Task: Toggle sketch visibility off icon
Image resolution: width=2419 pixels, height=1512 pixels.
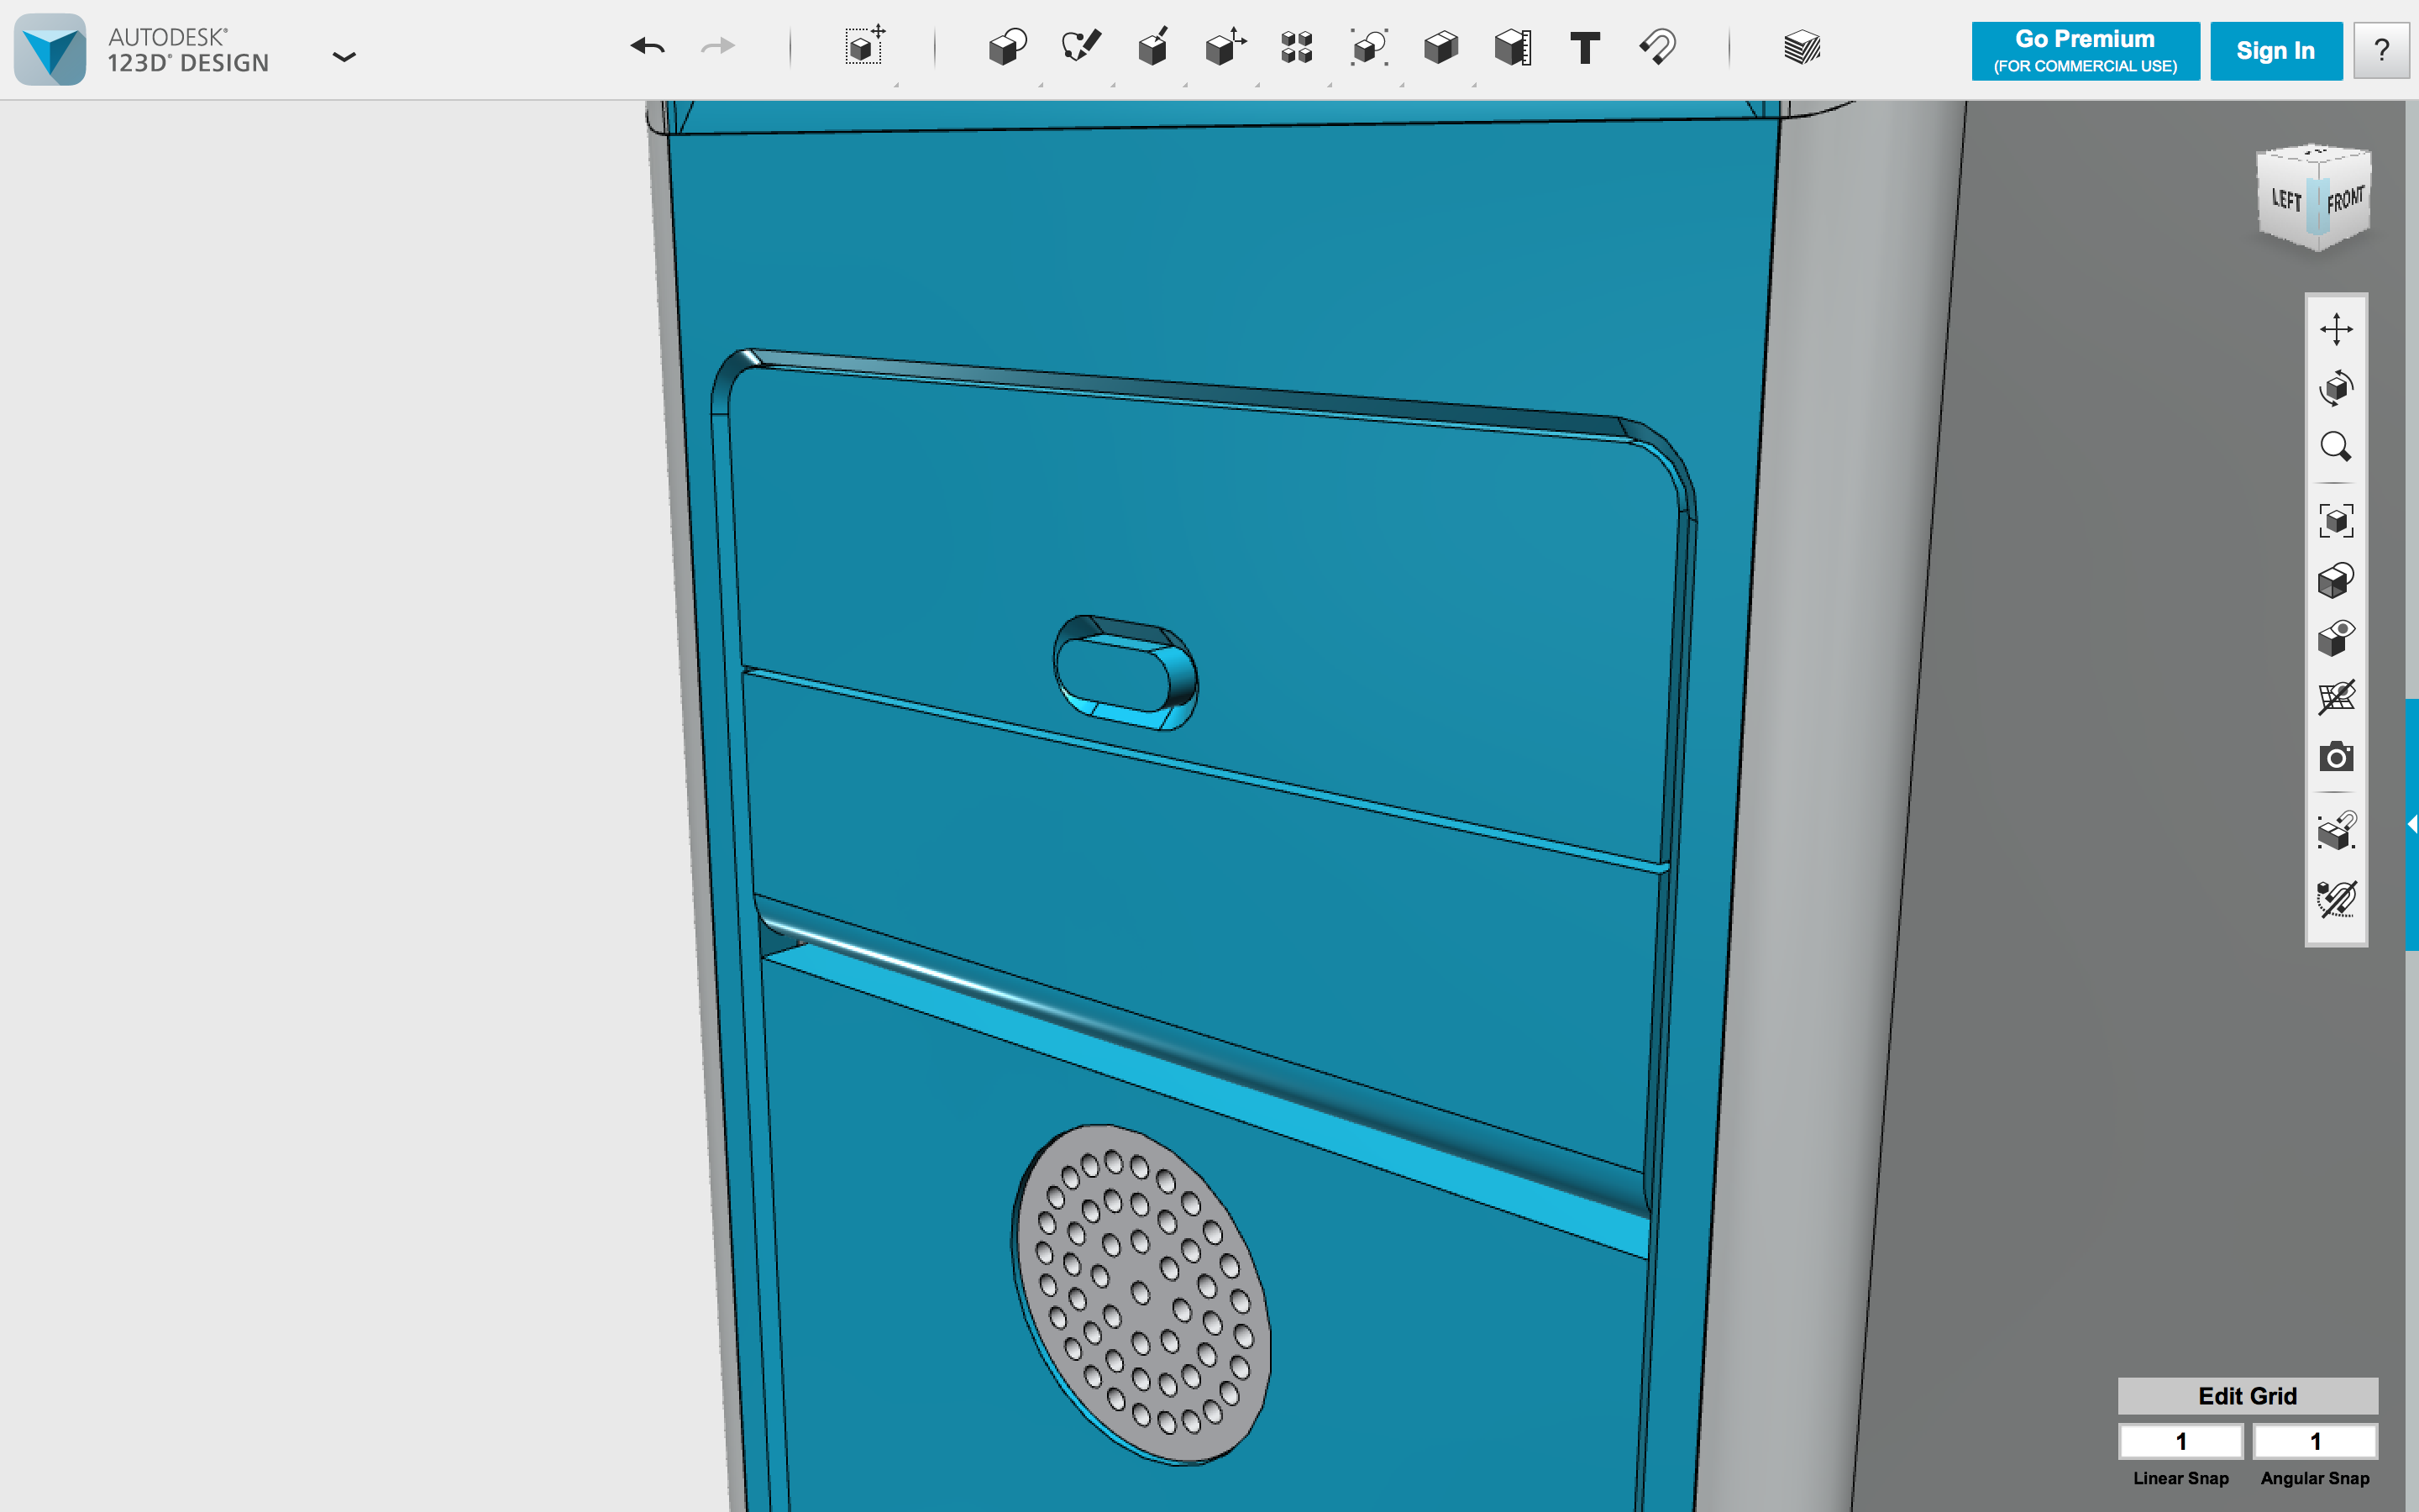Action: tap(2335, 899)
